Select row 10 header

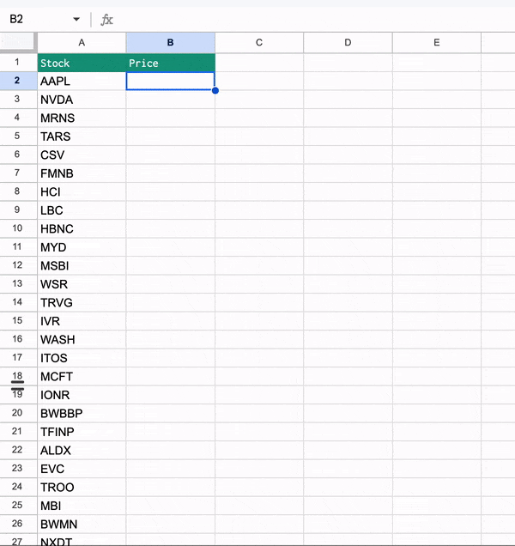click(19, 228)
